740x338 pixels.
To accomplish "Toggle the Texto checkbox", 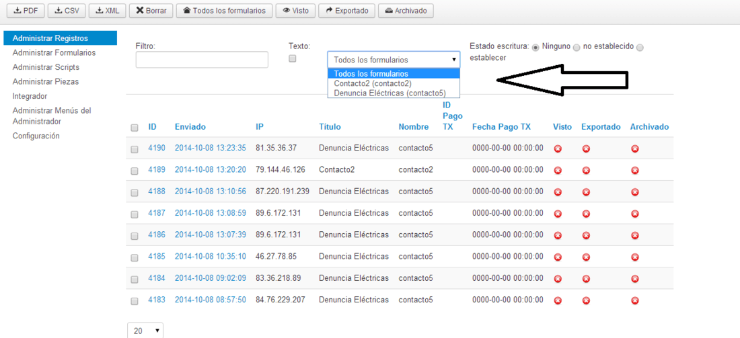I will point(293,59).
